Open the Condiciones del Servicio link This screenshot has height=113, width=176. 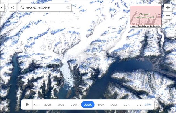[x=149, y=26]
